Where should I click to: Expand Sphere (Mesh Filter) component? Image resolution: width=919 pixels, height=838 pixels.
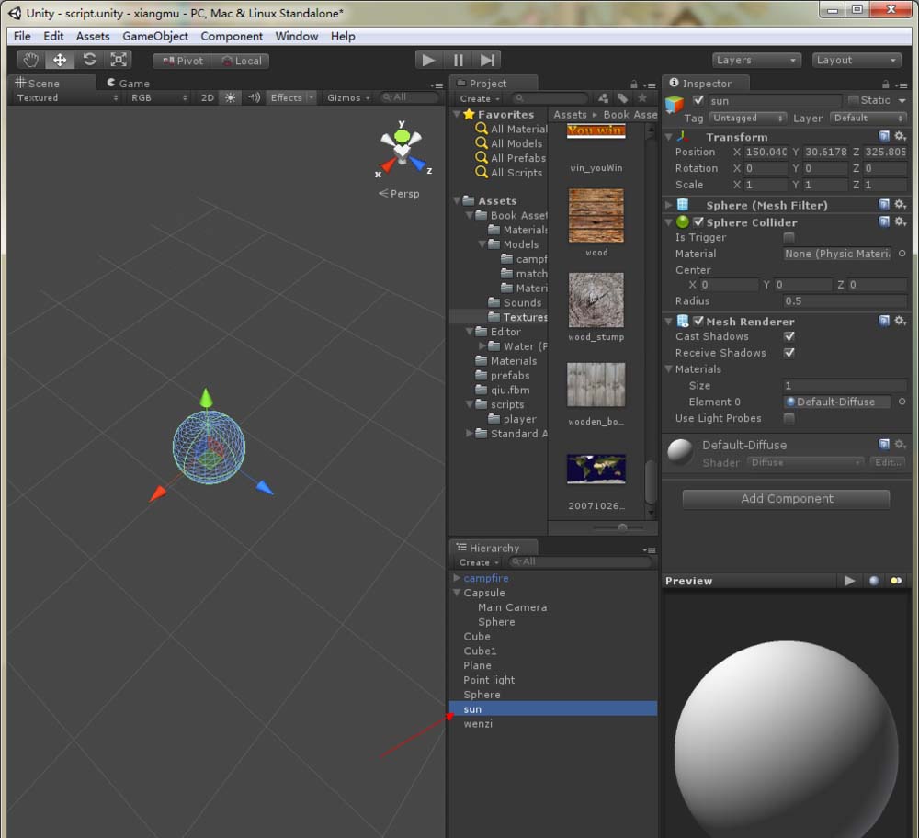[669, 205]
